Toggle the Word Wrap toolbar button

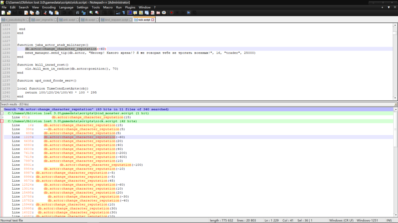(x=118, y=13)
